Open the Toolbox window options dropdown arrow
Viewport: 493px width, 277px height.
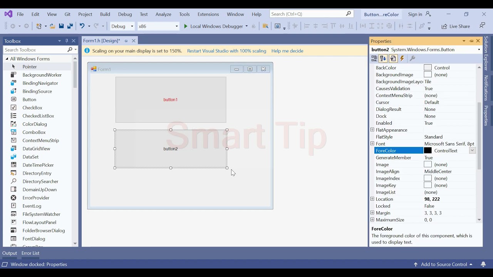click(59, 41)
